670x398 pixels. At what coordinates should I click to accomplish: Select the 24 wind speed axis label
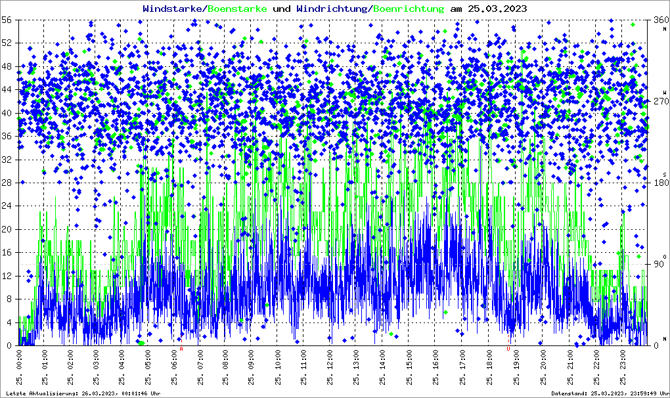(x=7, y=206)
